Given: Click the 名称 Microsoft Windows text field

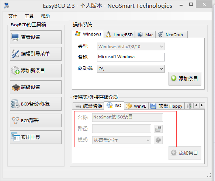Looking at the screenshot, I should pyautogui.click(x=131, y=57).
